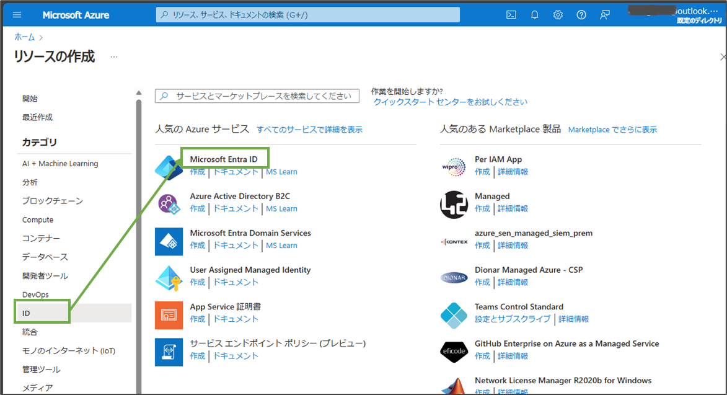
Task: Click 作成 under サービス エンドポイント ポリシー
Action: (198, 356)
